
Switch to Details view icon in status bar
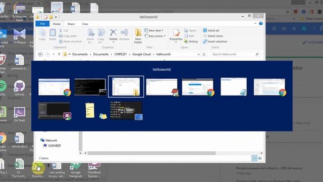(x=254, y=158)
